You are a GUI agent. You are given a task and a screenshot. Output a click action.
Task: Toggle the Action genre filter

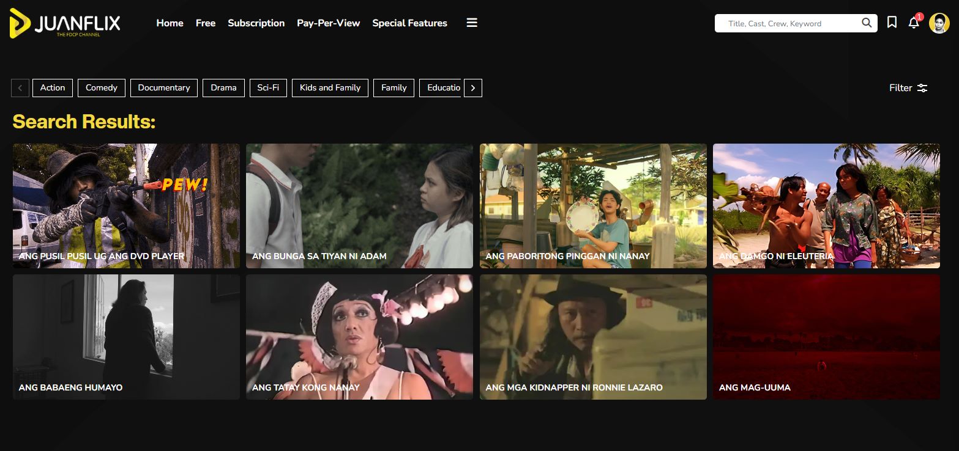(x=52, y=87)
